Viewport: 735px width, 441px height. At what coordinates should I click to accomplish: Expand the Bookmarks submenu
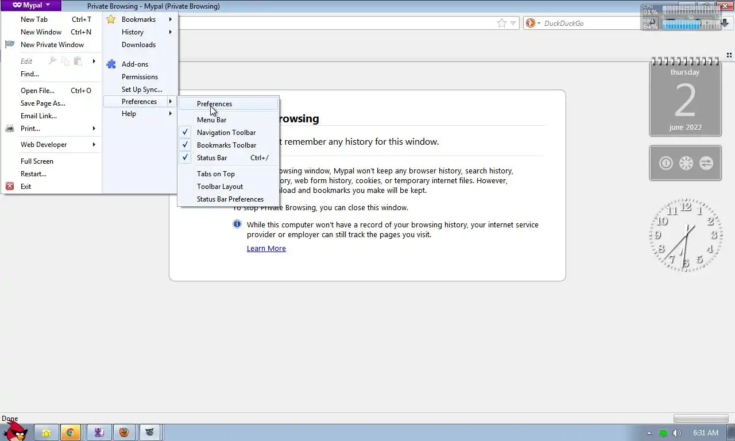[140, 20]
